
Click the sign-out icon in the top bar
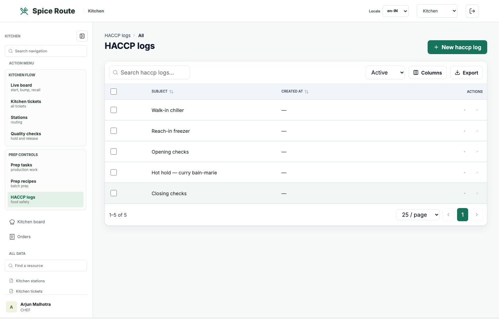pyautogui.click(x=472, y=11)
